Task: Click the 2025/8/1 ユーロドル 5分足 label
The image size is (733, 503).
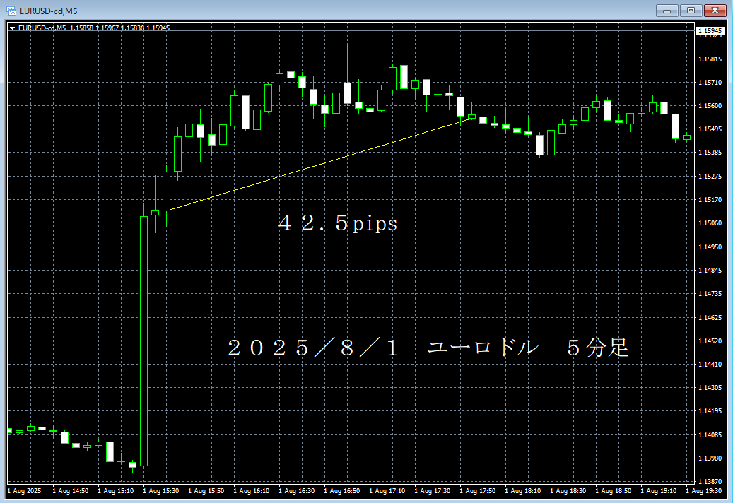Action: [x=428, y=348]
